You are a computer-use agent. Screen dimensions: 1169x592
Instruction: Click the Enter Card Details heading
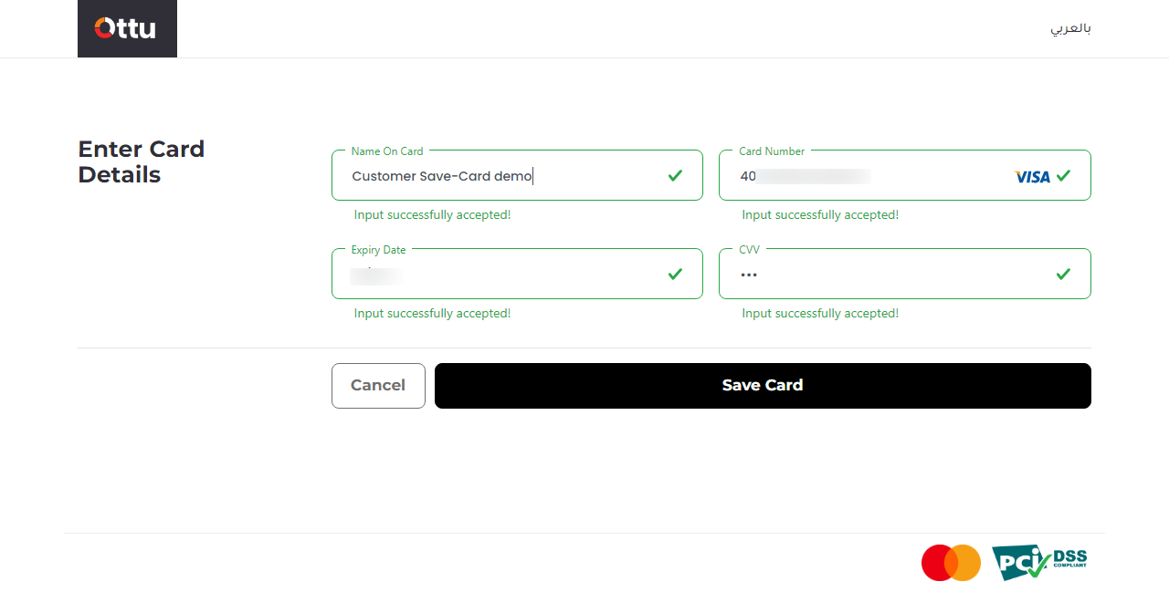click(142, 161)
